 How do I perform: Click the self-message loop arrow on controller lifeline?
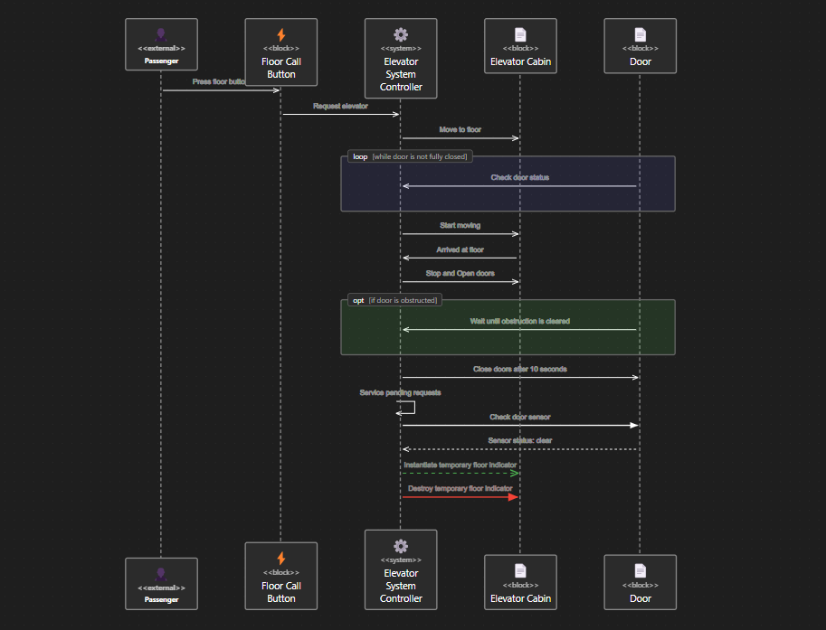pos(406,408)
